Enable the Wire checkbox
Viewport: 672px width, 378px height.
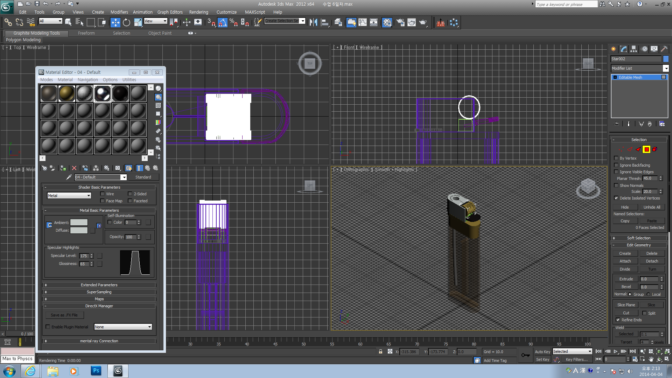102,194
